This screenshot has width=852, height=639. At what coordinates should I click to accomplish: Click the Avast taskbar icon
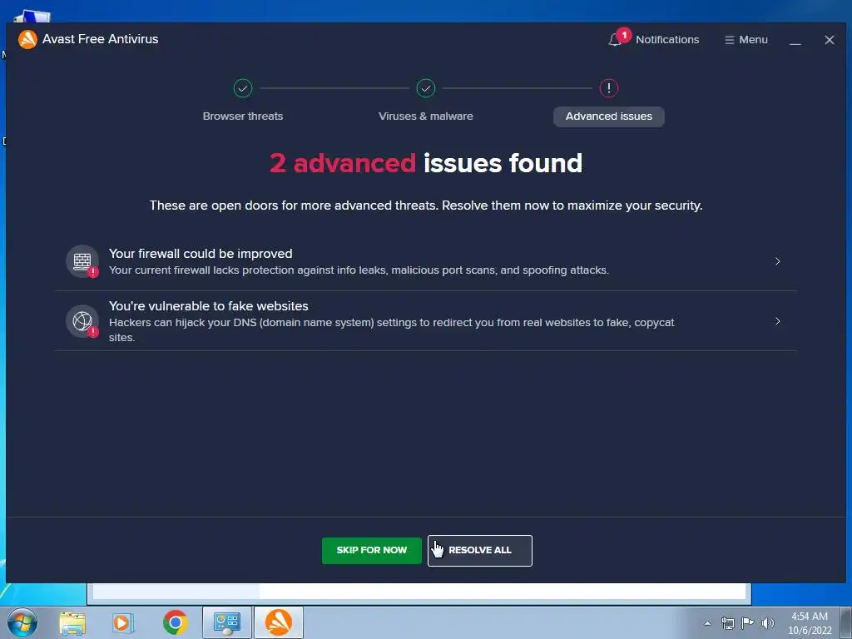tap(278, 622)
